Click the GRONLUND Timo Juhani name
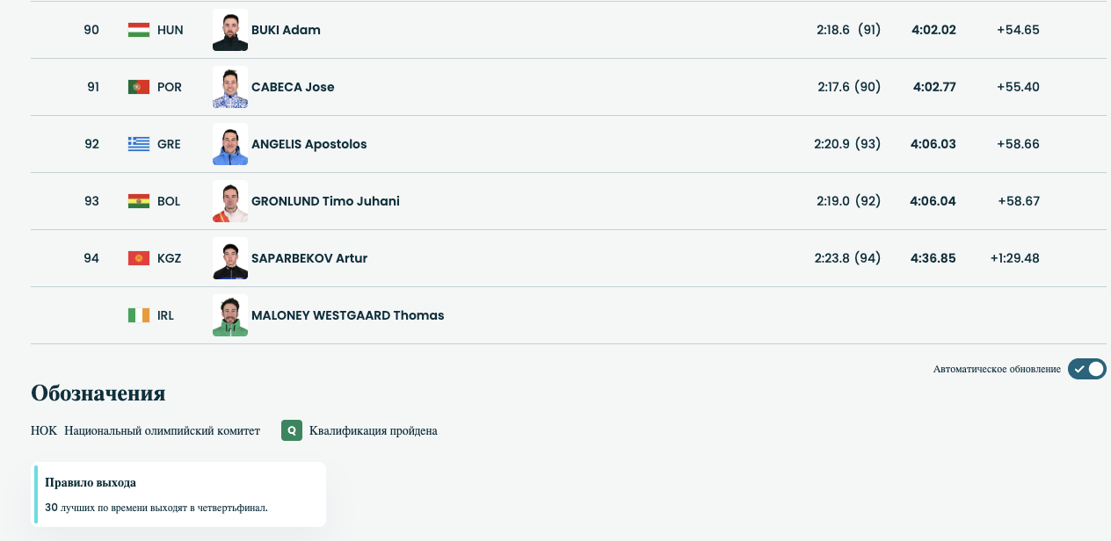The width and height of the screenshot is (1111, 541). pos(325,201)
